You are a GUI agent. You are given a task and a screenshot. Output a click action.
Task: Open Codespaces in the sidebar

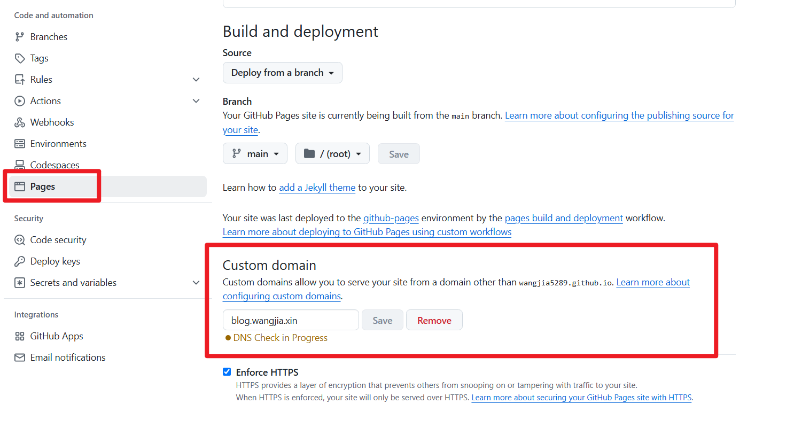click(x=55, y=165)
